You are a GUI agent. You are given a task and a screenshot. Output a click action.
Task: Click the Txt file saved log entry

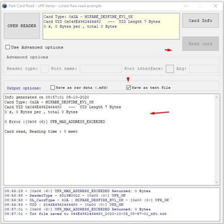click(x=86, y=214)
